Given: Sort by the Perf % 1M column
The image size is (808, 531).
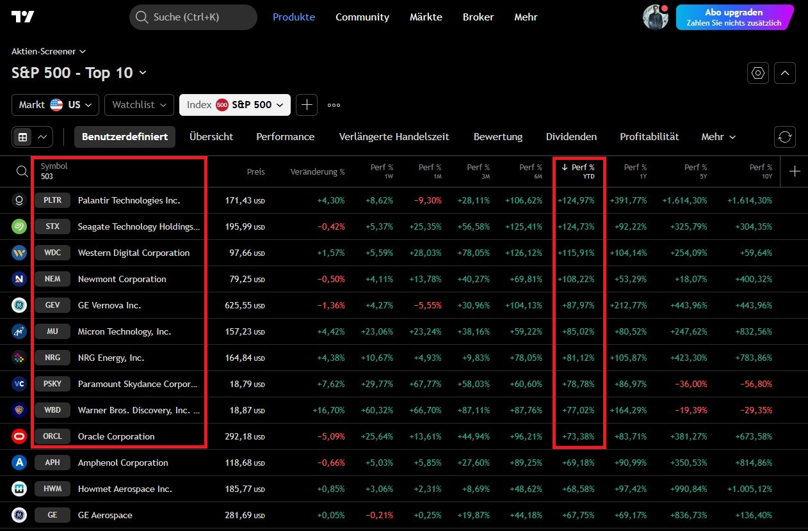Looking at the screenshot, I should [x=430, y=171].
